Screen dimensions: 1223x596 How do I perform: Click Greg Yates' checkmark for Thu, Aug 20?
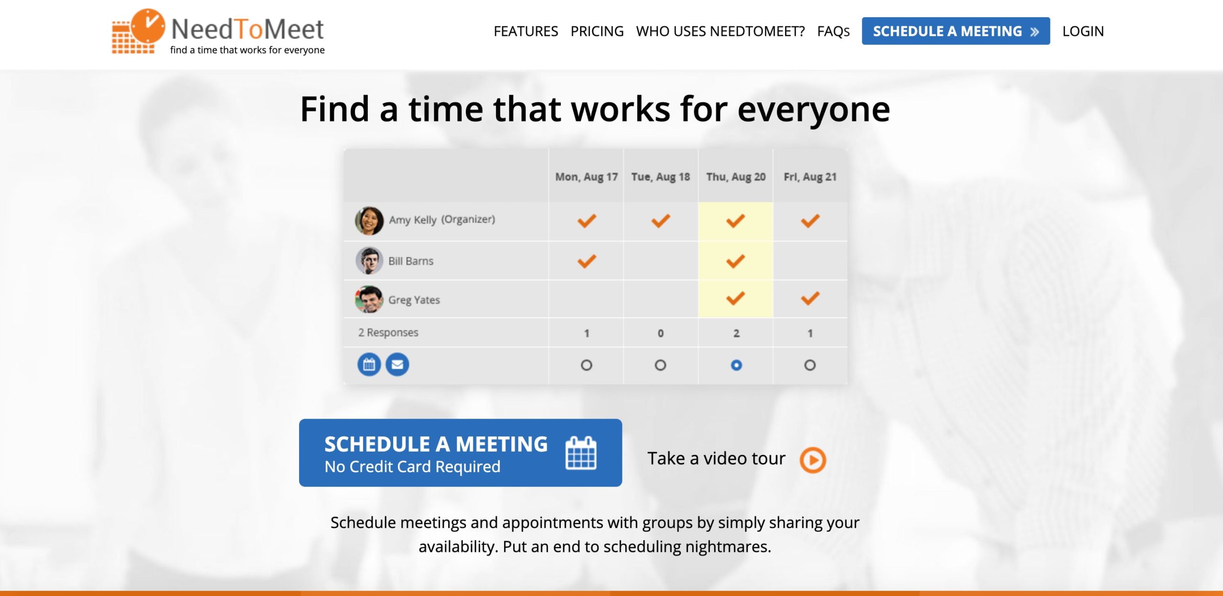736,298
